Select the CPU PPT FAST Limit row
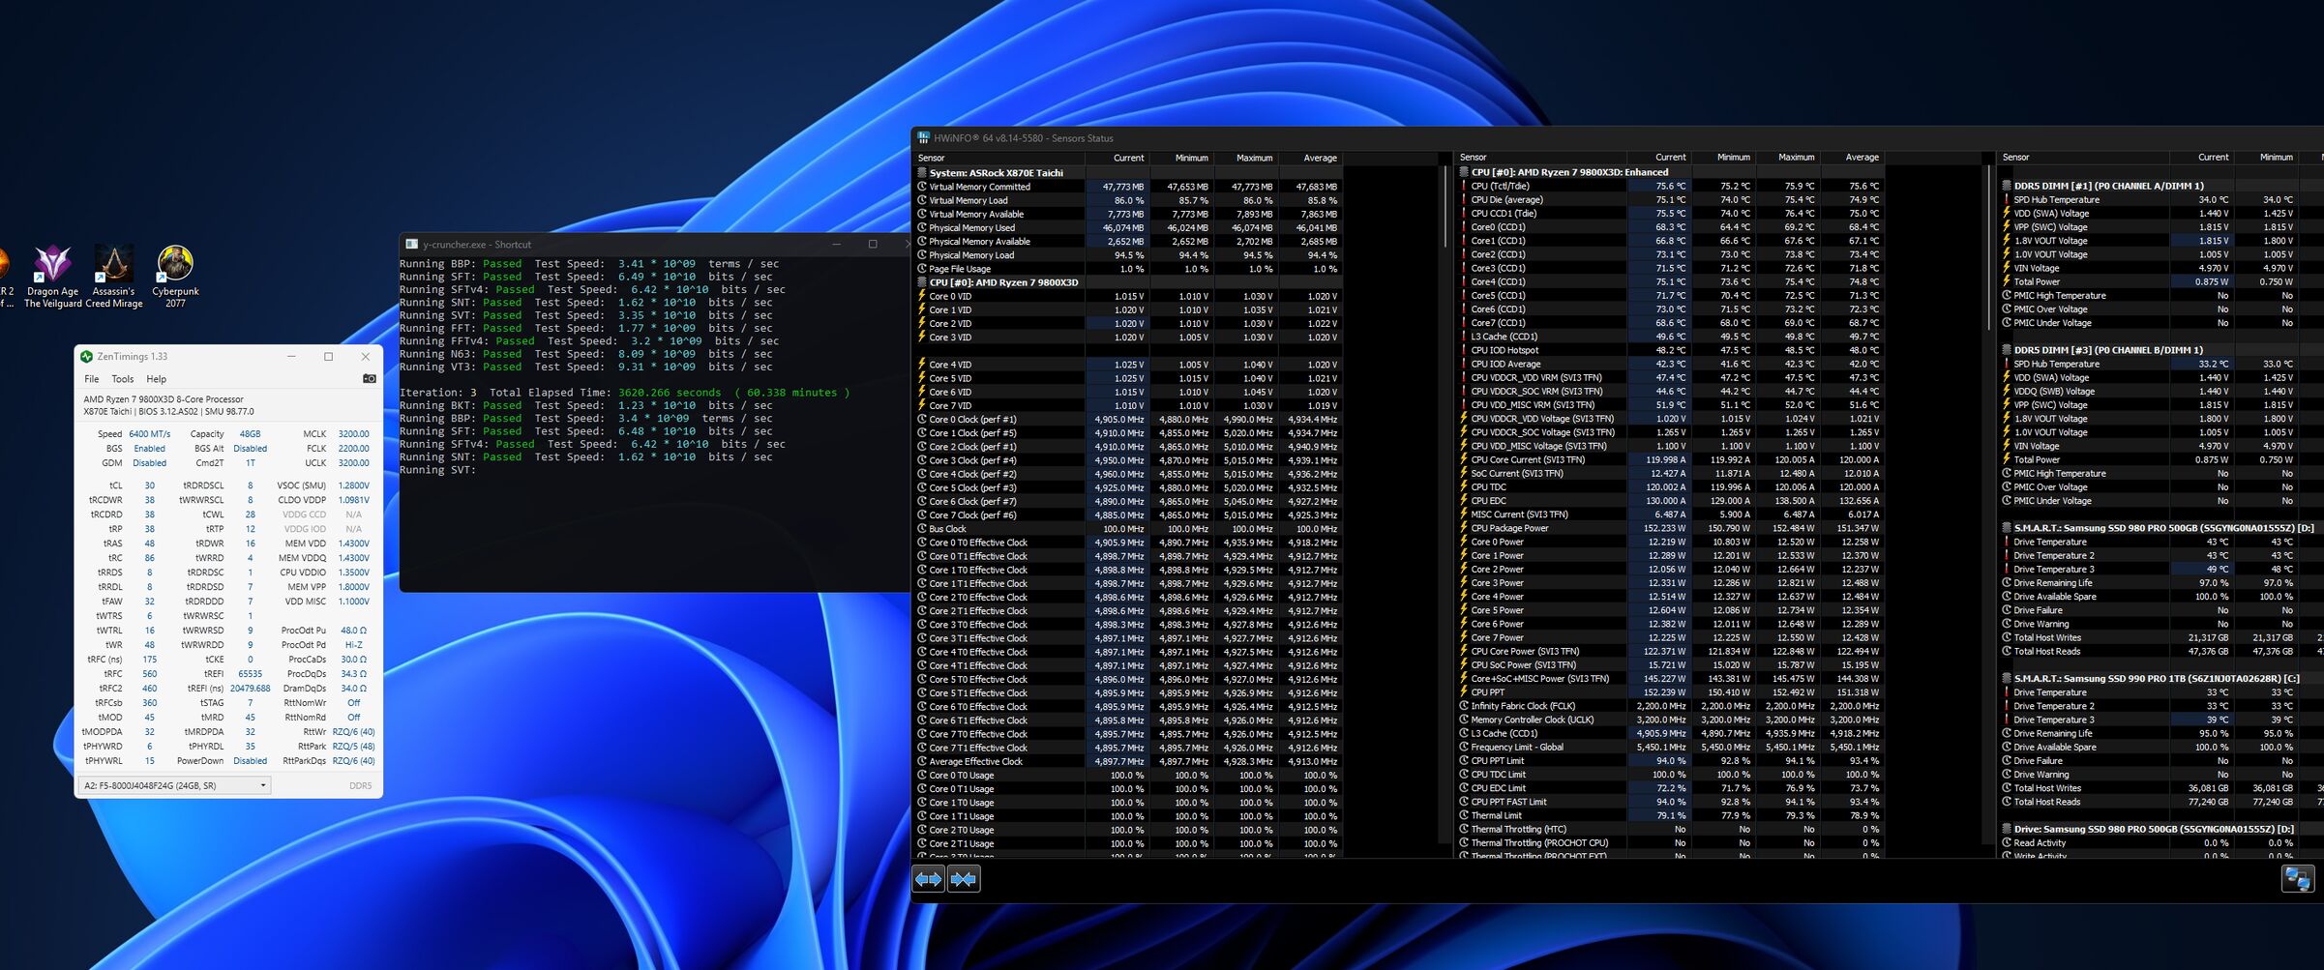Image resolution: width=2324 pixels, height=970 pixels. pyautogui.click(x=1671, y=802)
